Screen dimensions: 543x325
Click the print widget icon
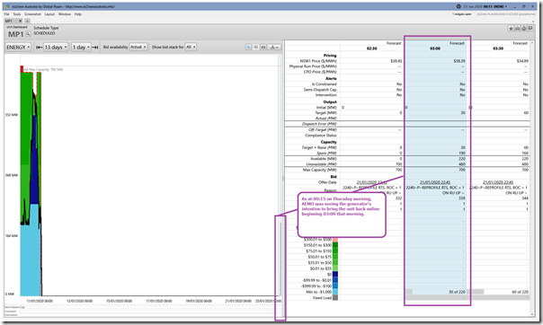click(517, 29)
